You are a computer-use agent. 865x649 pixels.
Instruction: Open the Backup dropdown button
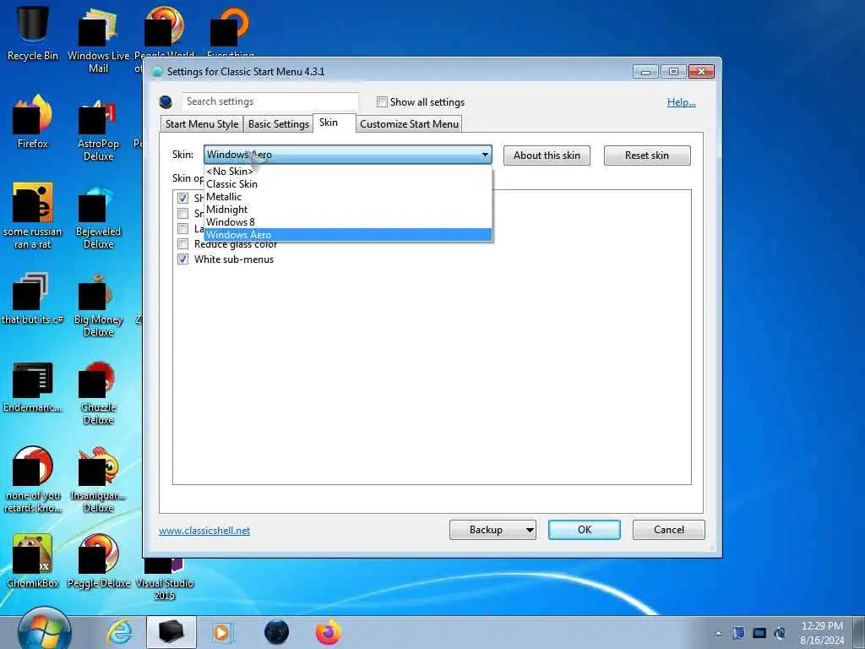pyautogui.click(x=492, y=530)
